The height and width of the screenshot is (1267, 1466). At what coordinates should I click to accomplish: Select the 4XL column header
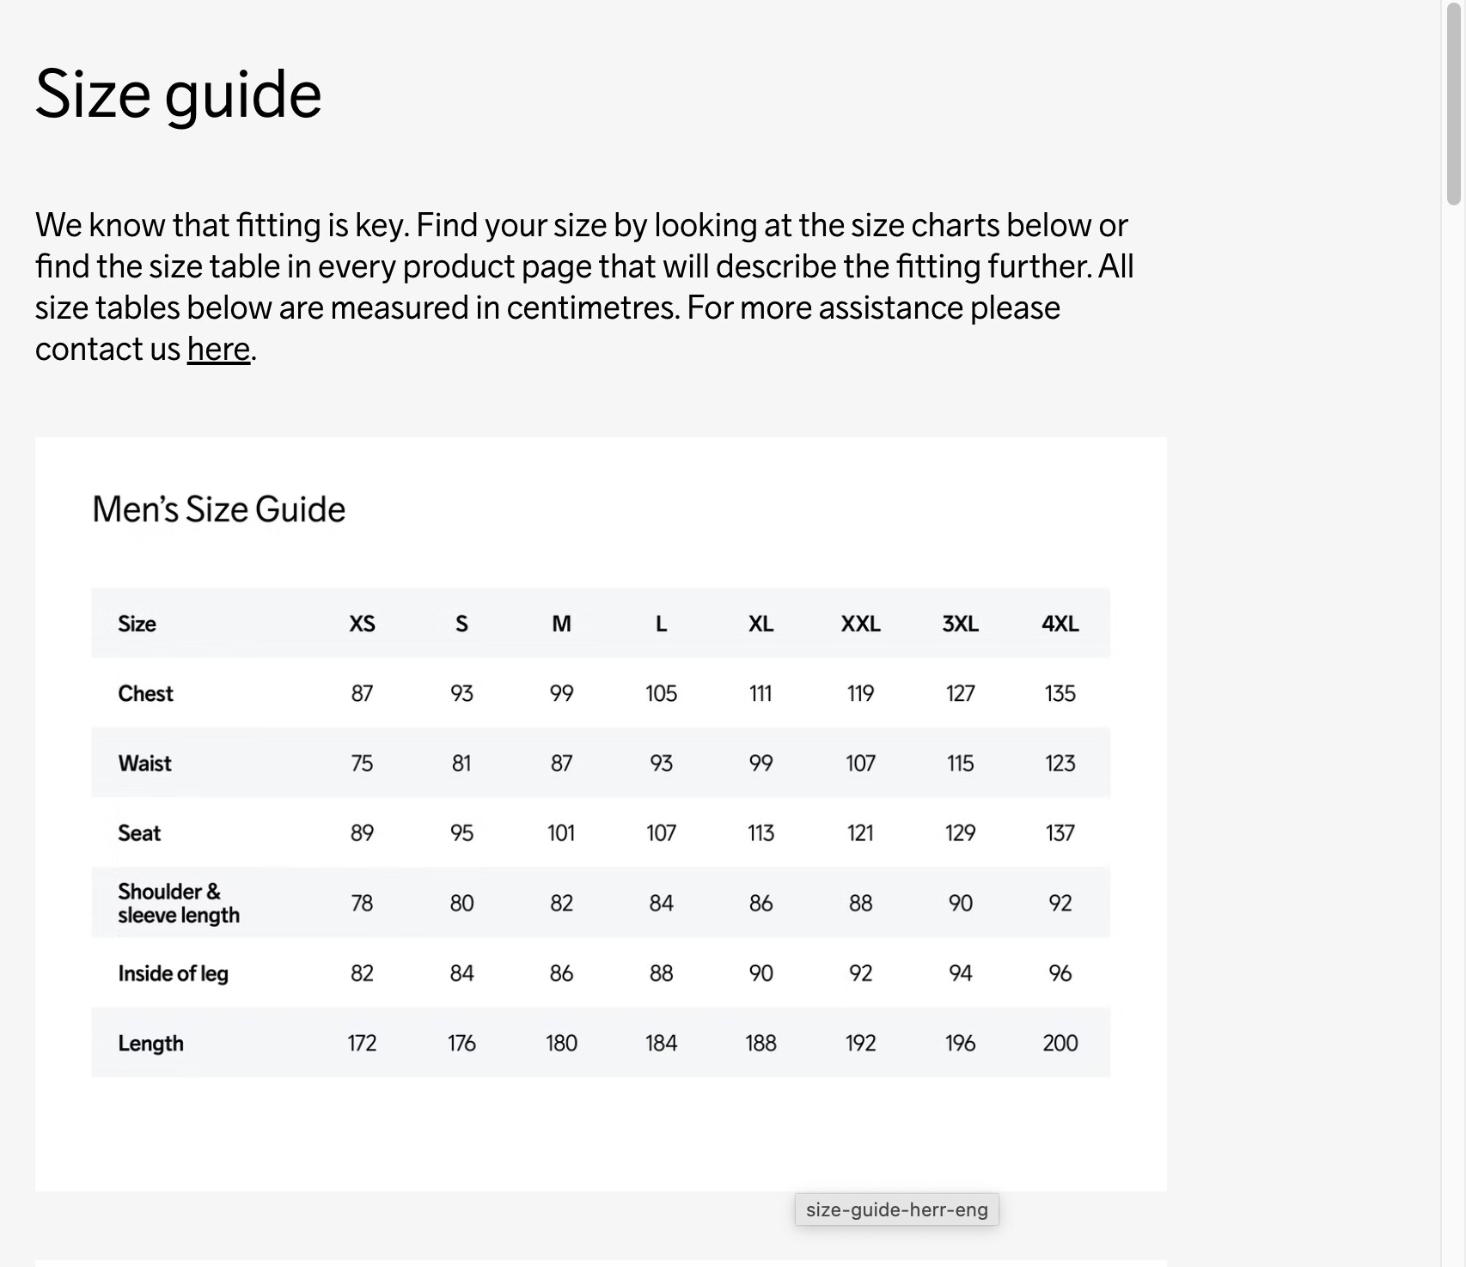tap(1060, 624)
